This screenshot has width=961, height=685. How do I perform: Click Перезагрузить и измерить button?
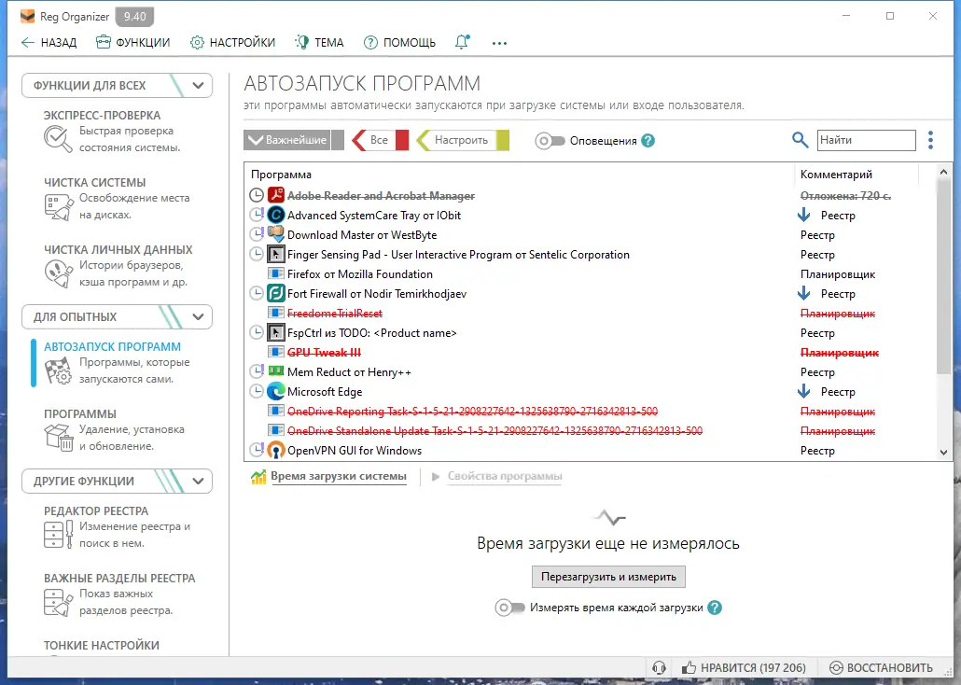(x=608, y=577)
